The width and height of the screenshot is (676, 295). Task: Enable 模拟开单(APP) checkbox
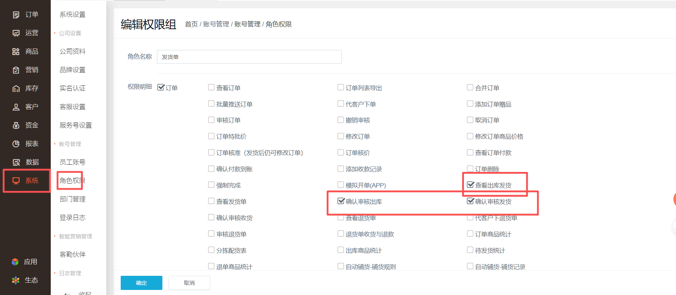click(341, 185)
